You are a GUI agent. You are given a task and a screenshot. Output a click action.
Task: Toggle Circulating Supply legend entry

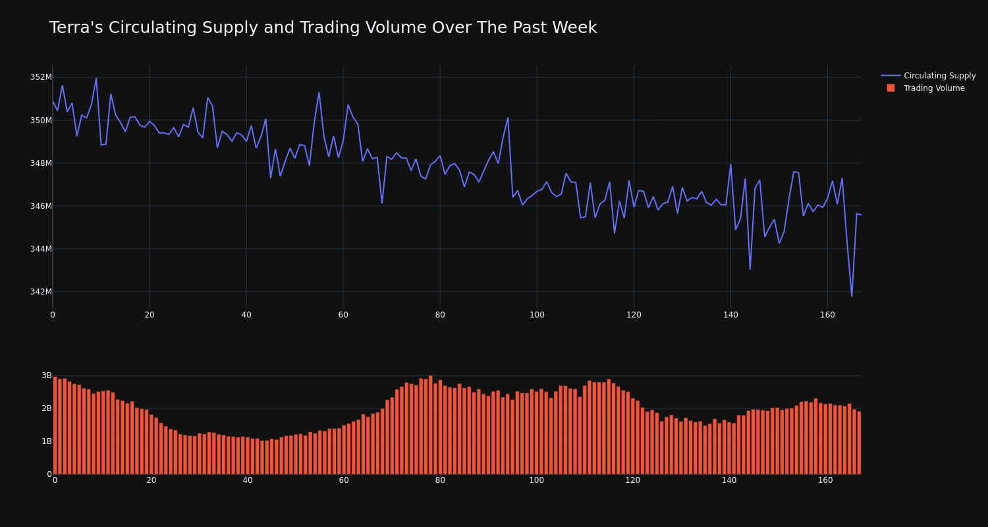(928, 76)
